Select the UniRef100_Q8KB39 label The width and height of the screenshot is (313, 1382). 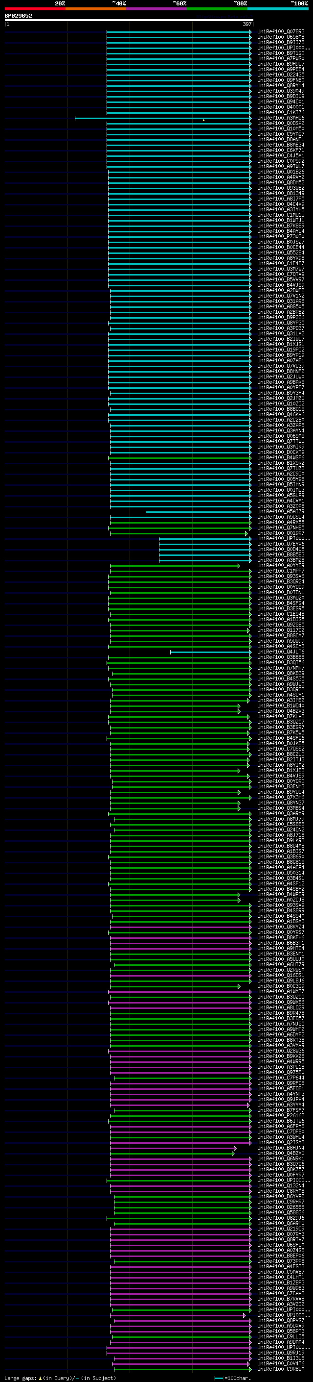coord(281,673)
